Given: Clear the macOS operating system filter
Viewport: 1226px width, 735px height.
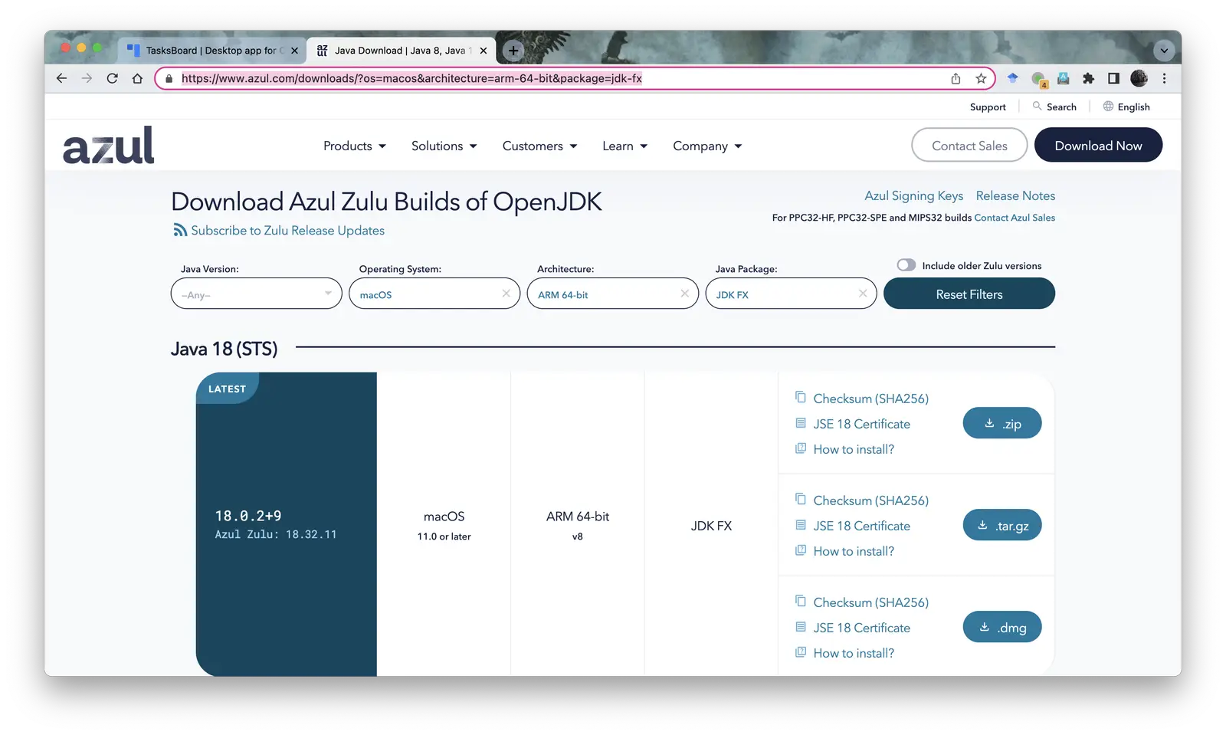Looking at the screenshot, I should (506, 294).
